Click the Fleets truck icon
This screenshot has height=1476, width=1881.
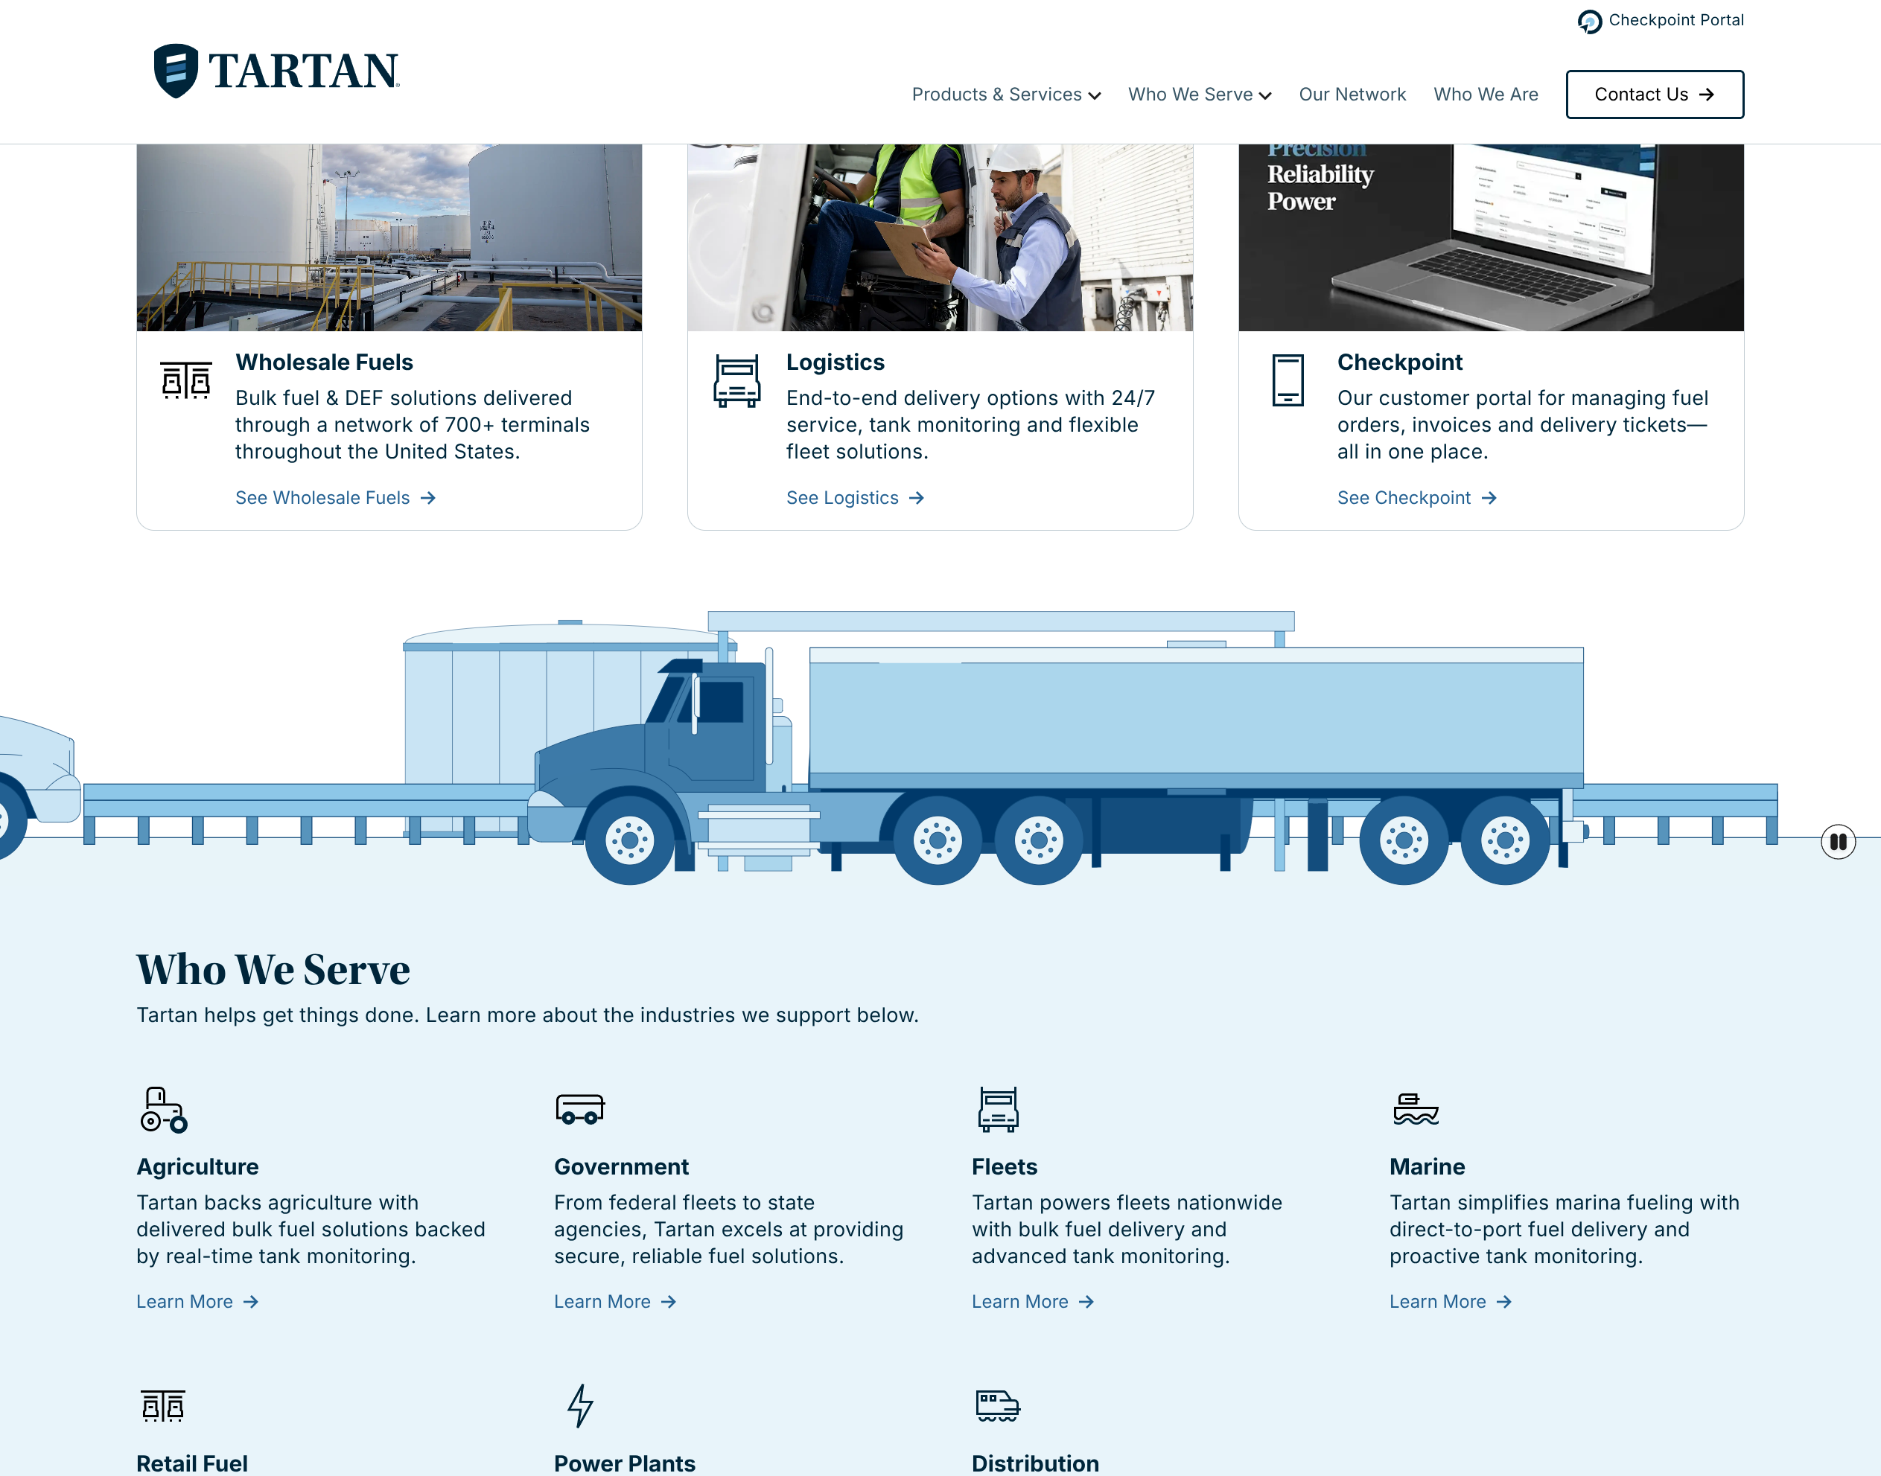click(998, 1110)
